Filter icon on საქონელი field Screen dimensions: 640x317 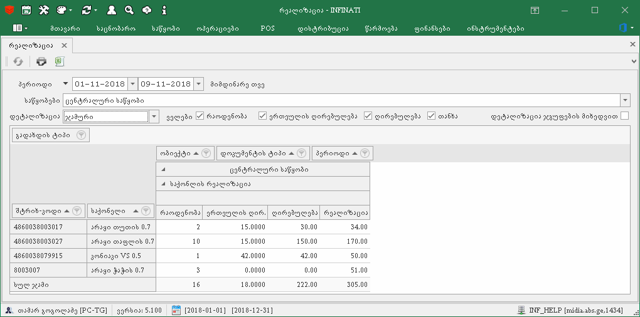coord(146,211)
